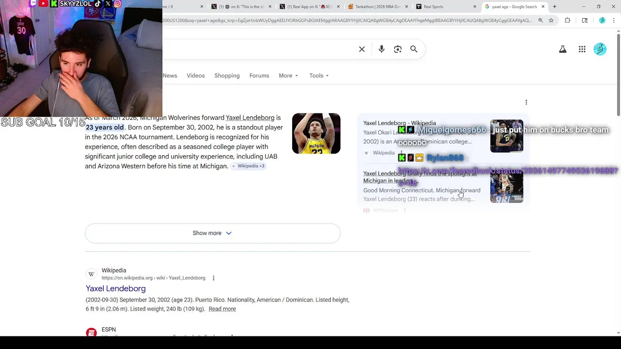This screenshot has width=621, height=349.
Task: Open more options for the Wikipedia result
Action: (213, 278)
